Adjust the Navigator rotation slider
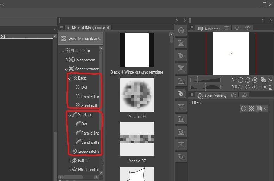The image size is (274, 181). (x=205, y=87)
